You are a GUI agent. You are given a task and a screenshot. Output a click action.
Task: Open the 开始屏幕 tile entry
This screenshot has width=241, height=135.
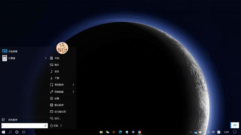point(10,51)
